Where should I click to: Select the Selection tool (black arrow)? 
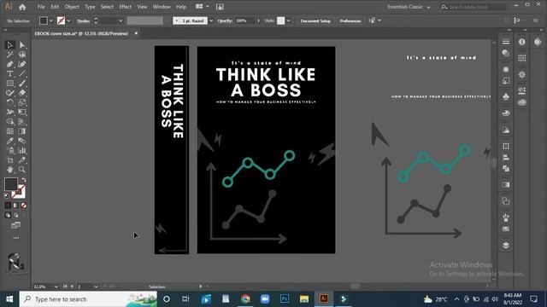pos(9,45)
